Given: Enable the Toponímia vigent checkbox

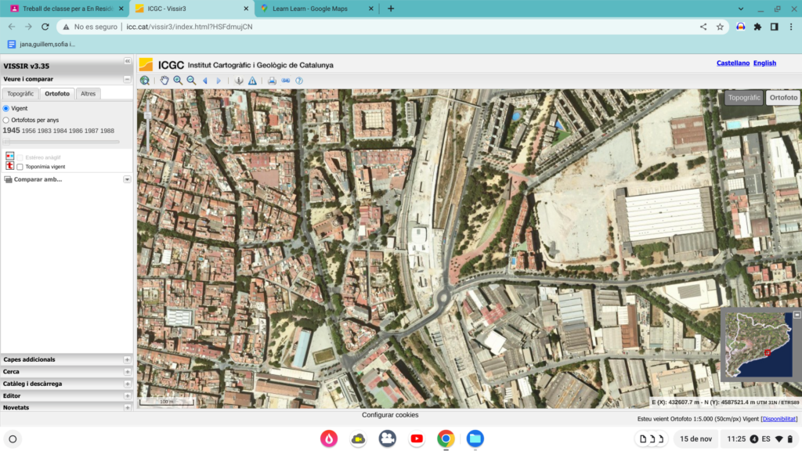Looking at the screenshot, I should pyautogui.click(x=20, y=167).
